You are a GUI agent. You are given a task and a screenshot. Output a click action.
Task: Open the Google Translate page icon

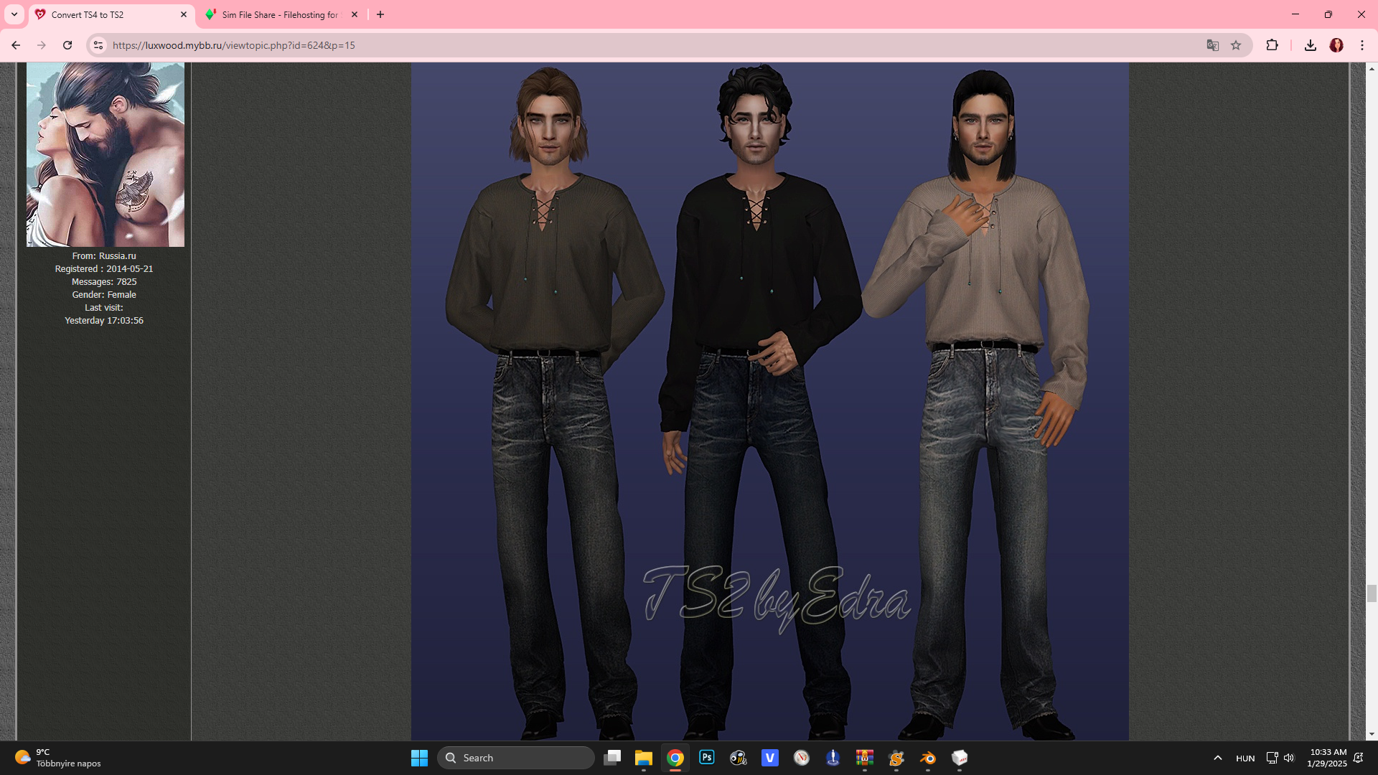pos(1213,45)
